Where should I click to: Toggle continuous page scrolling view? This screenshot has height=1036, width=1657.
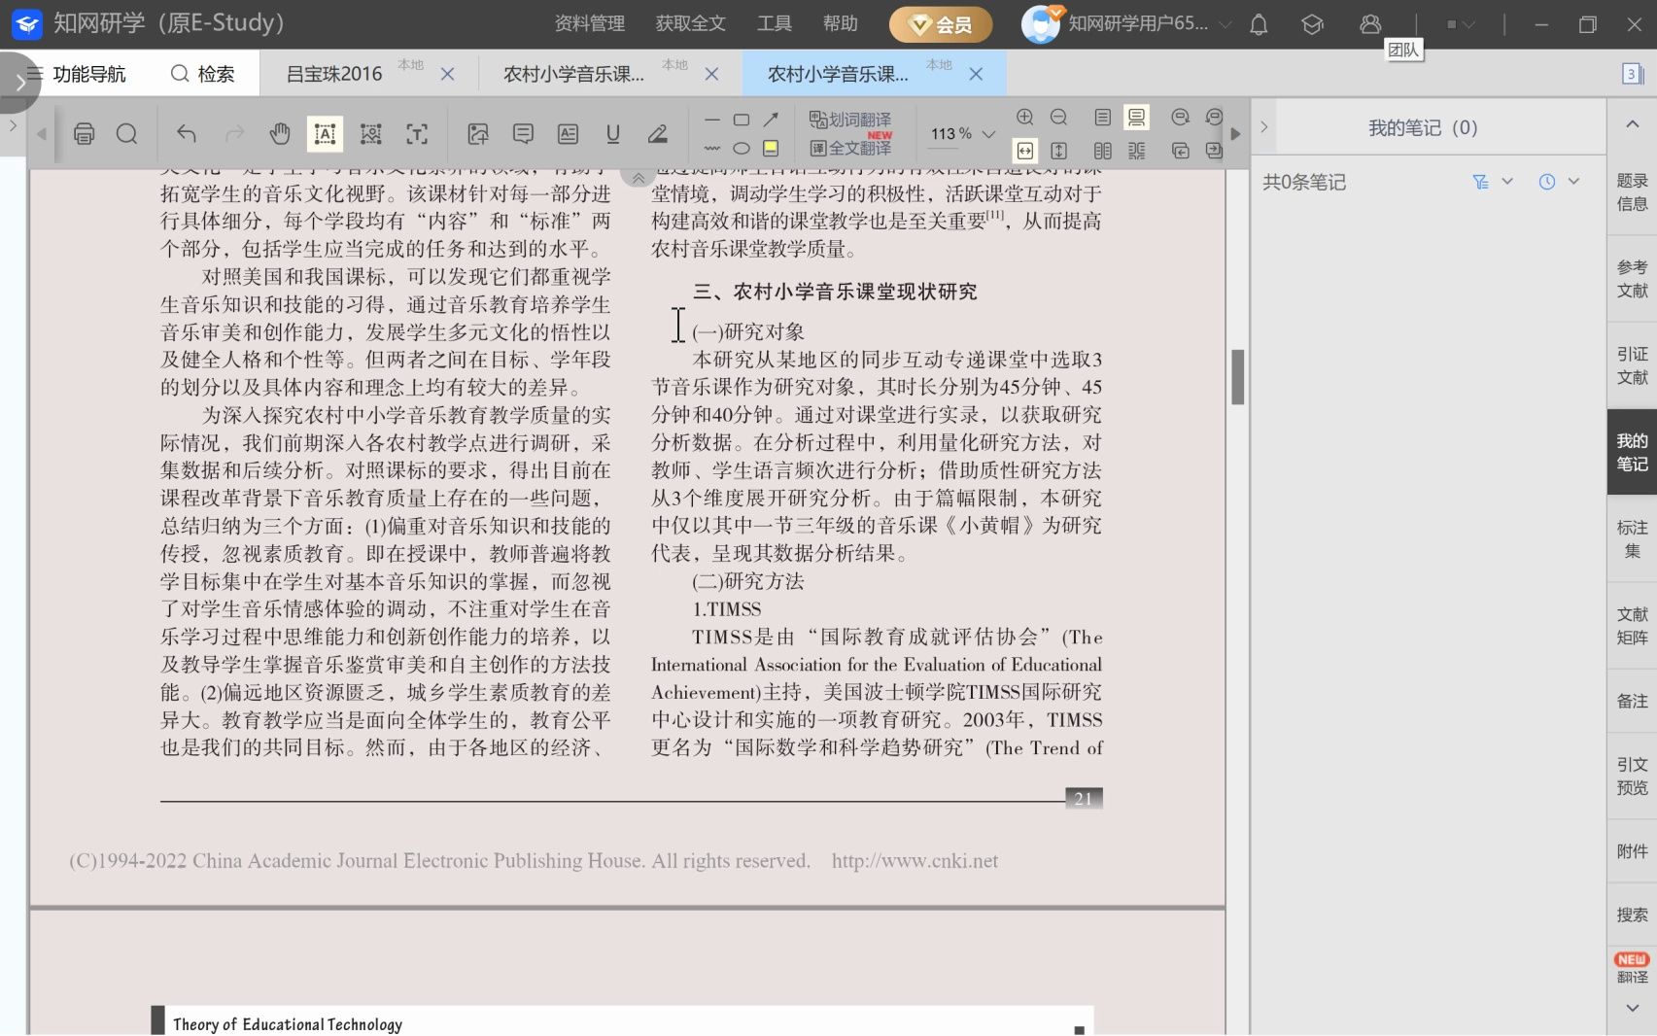1136,118
